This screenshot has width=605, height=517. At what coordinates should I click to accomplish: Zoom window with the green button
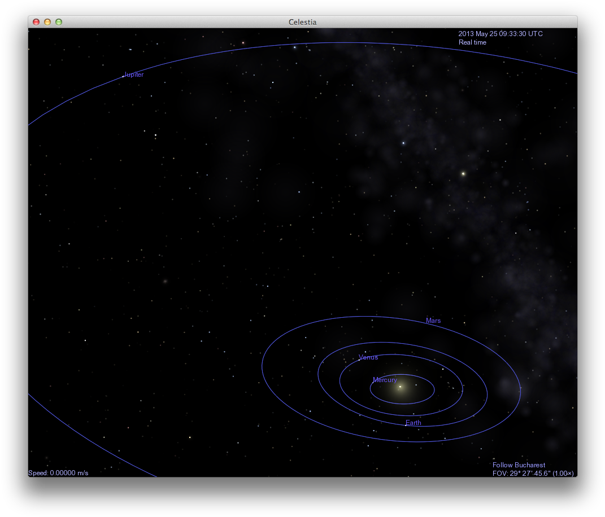[59, 22]
